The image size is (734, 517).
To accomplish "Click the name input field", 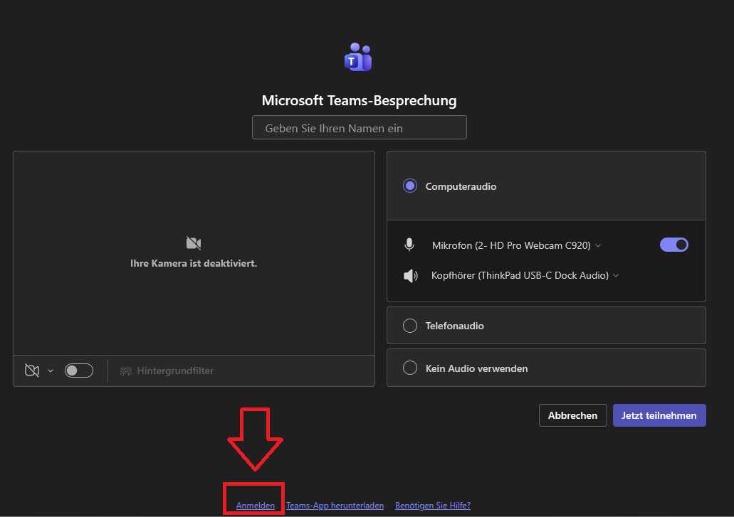I will click(x=359, y=128).
